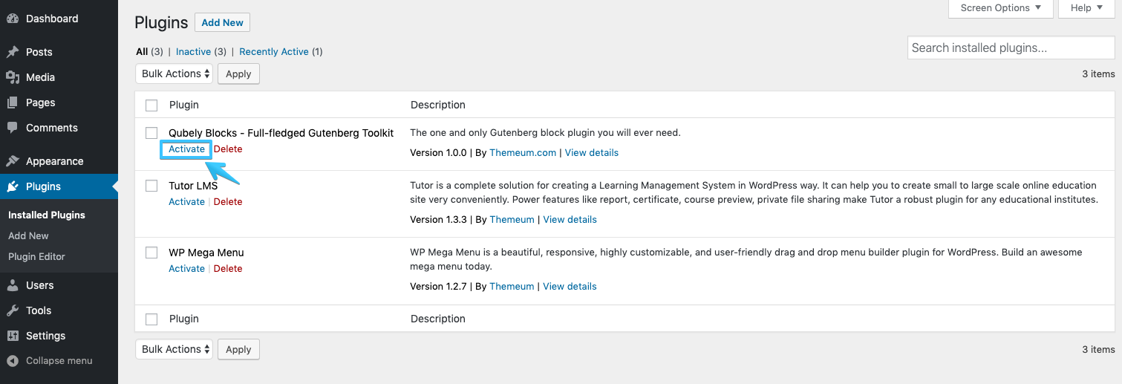The height and width of the screenshot is (384, 1122).
Task: View details of WP Mega Menu
Action: [570, 287]
